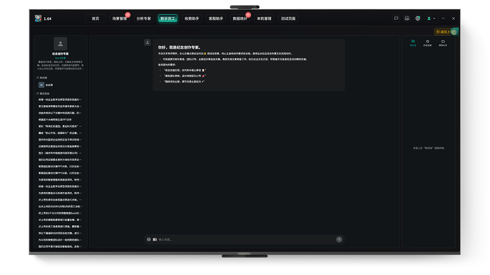This screenshot has width=490, height=275.
Task: Go to the 收费助手 tab
Action: (192, 19)
